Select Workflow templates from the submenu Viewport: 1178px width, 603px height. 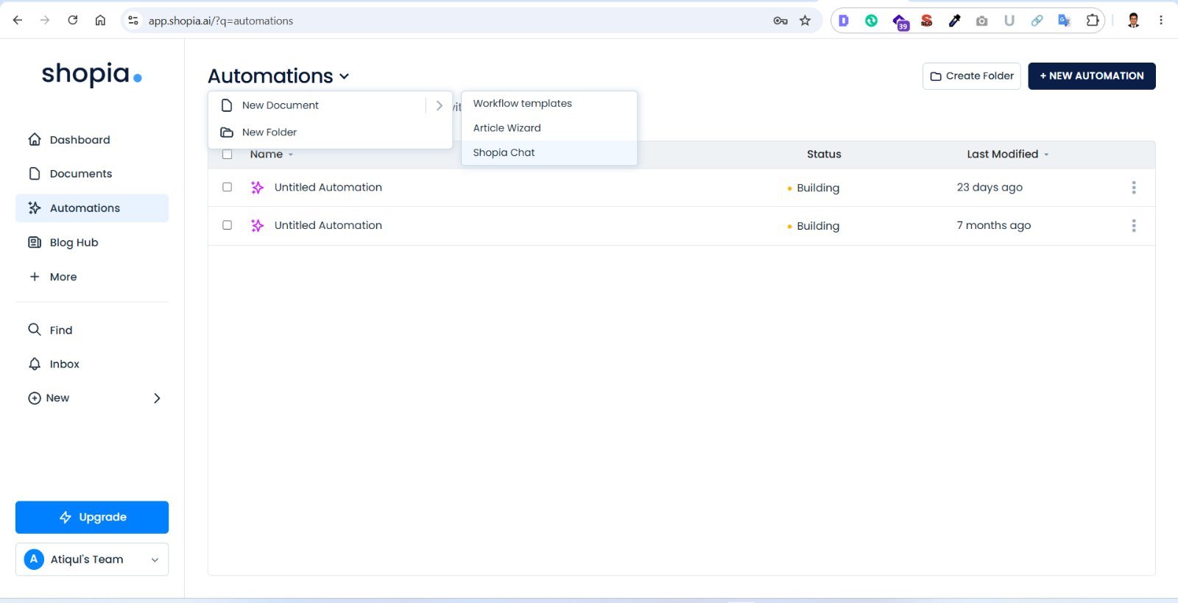[549, 104]
